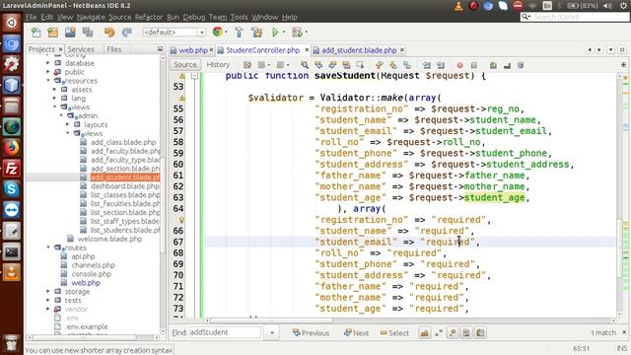Toggle Rectangular Selection in editor toolbar
This screenshot has height=355, width=631.
[x=360, y=65]
